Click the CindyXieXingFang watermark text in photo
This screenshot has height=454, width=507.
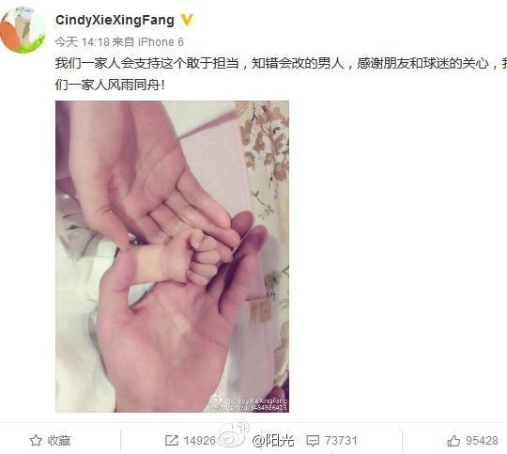(x=256, y=400)
